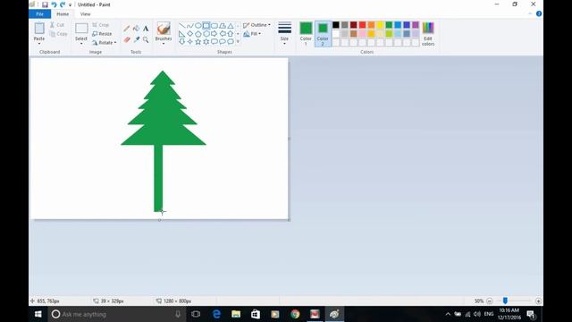Pick the black color swatch
572x322 pixels.
click(x=336, y=25)
